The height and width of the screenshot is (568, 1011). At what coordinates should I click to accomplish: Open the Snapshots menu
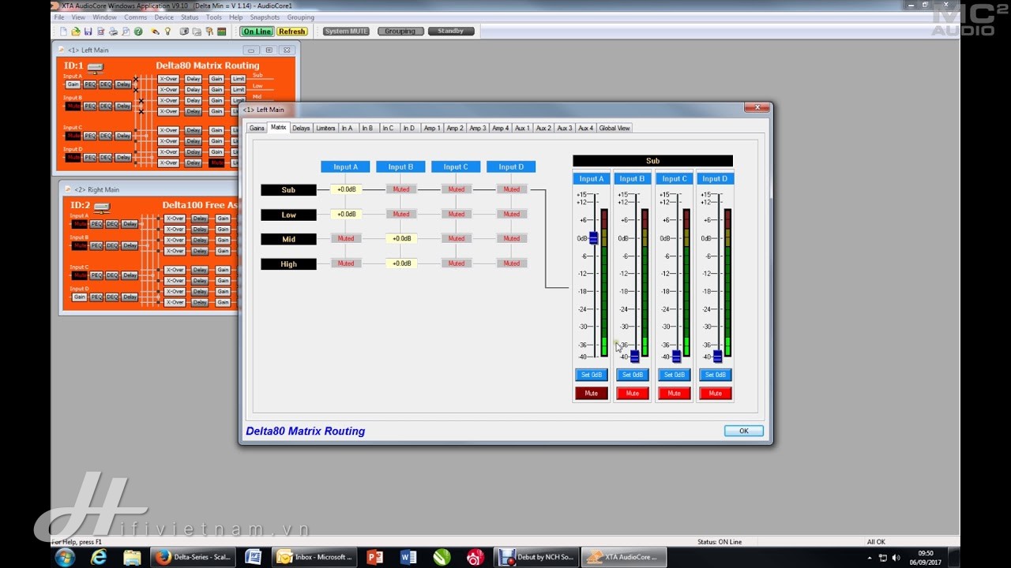(265, 17)
